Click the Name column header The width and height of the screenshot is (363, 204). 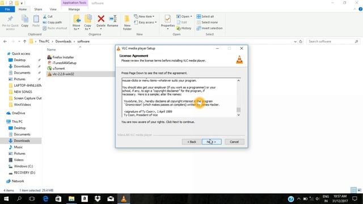click(x=52, y=49)
